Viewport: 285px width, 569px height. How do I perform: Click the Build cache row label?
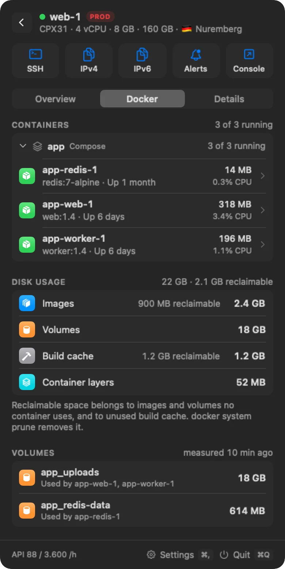tap(68, 356)
